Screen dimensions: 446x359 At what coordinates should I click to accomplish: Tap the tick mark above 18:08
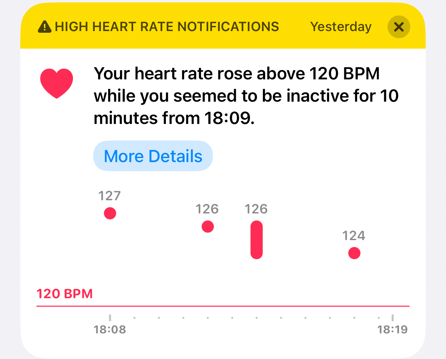pyautogui.click(x=110, y=317)
